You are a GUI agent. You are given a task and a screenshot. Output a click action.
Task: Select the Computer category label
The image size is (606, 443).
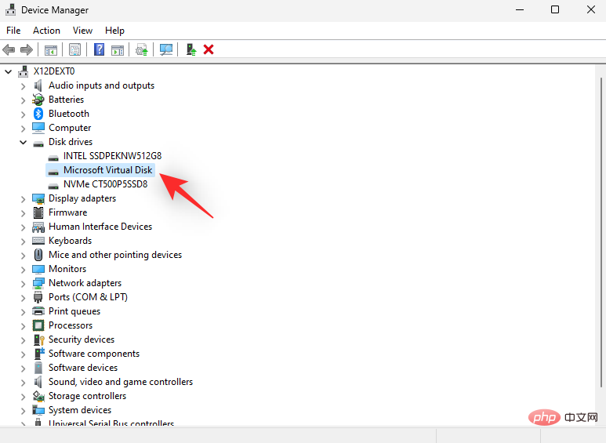(70, 128)
